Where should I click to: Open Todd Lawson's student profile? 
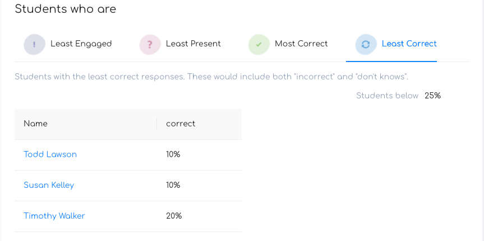click(x=50, y=154)
